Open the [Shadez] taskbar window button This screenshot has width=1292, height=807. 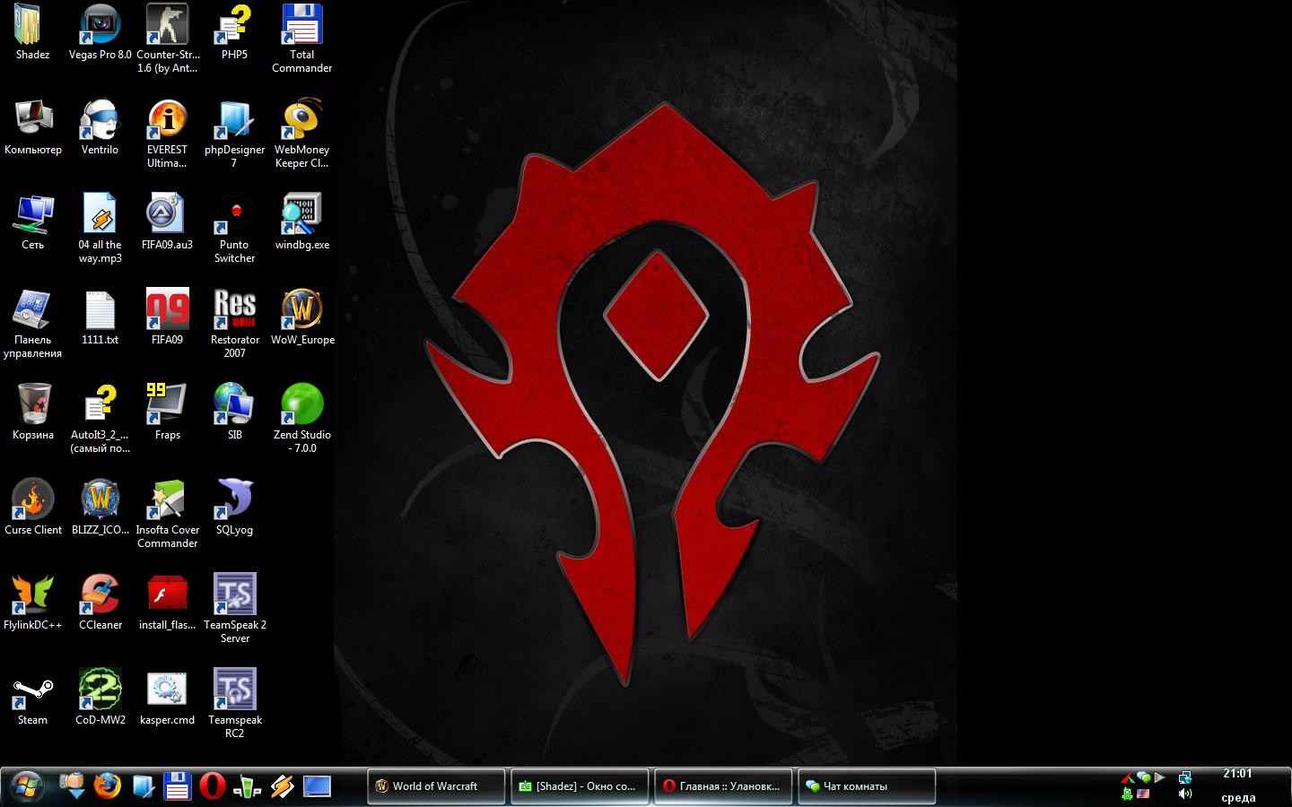point(580,786)
